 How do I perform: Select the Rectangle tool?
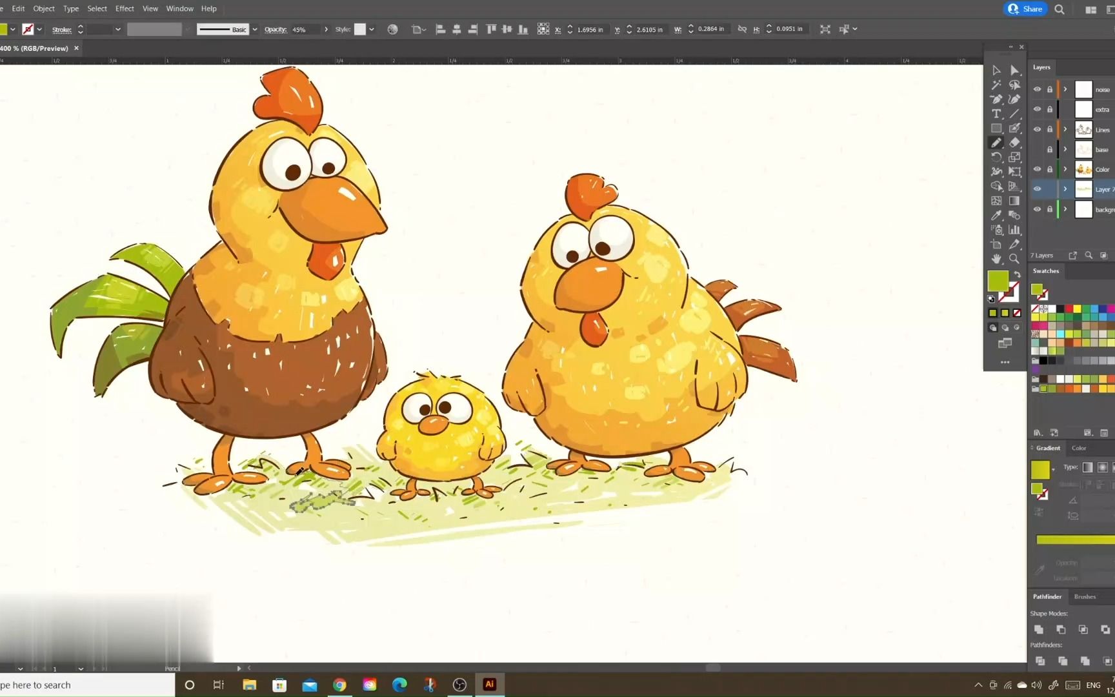pos(996,128)
